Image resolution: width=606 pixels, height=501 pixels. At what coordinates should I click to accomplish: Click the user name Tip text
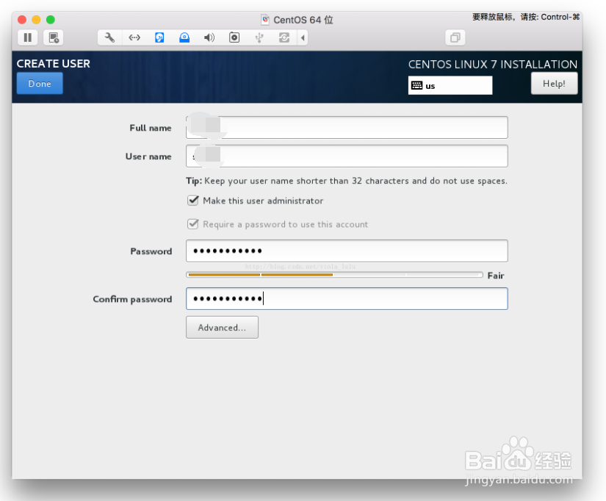[346, 181]
